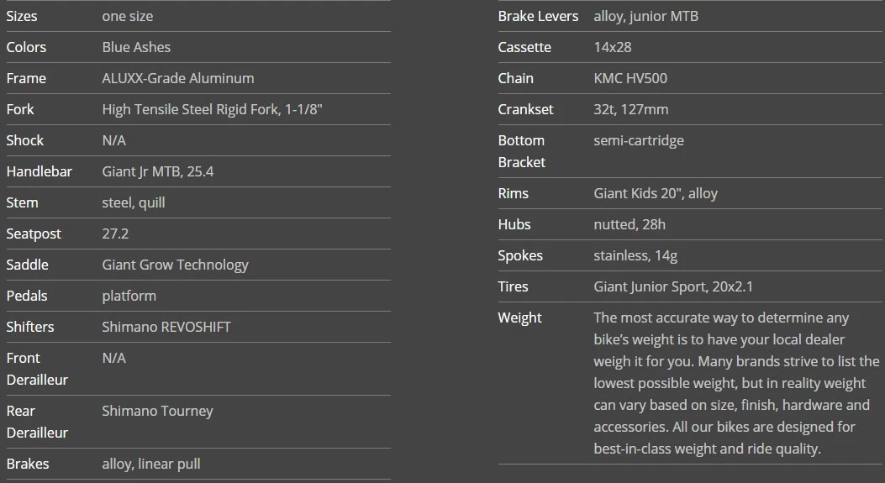Image resolution: width=885 pixels, height=483 pixels.
Task: Click the "Sizes" spec label
Action: tap(22, 16)
